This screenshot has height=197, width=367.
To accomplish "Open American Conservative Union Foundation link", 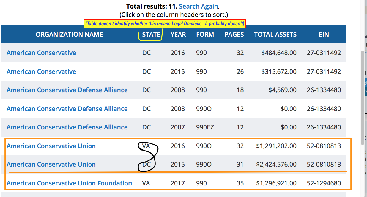I will click(x=69, y=183).
